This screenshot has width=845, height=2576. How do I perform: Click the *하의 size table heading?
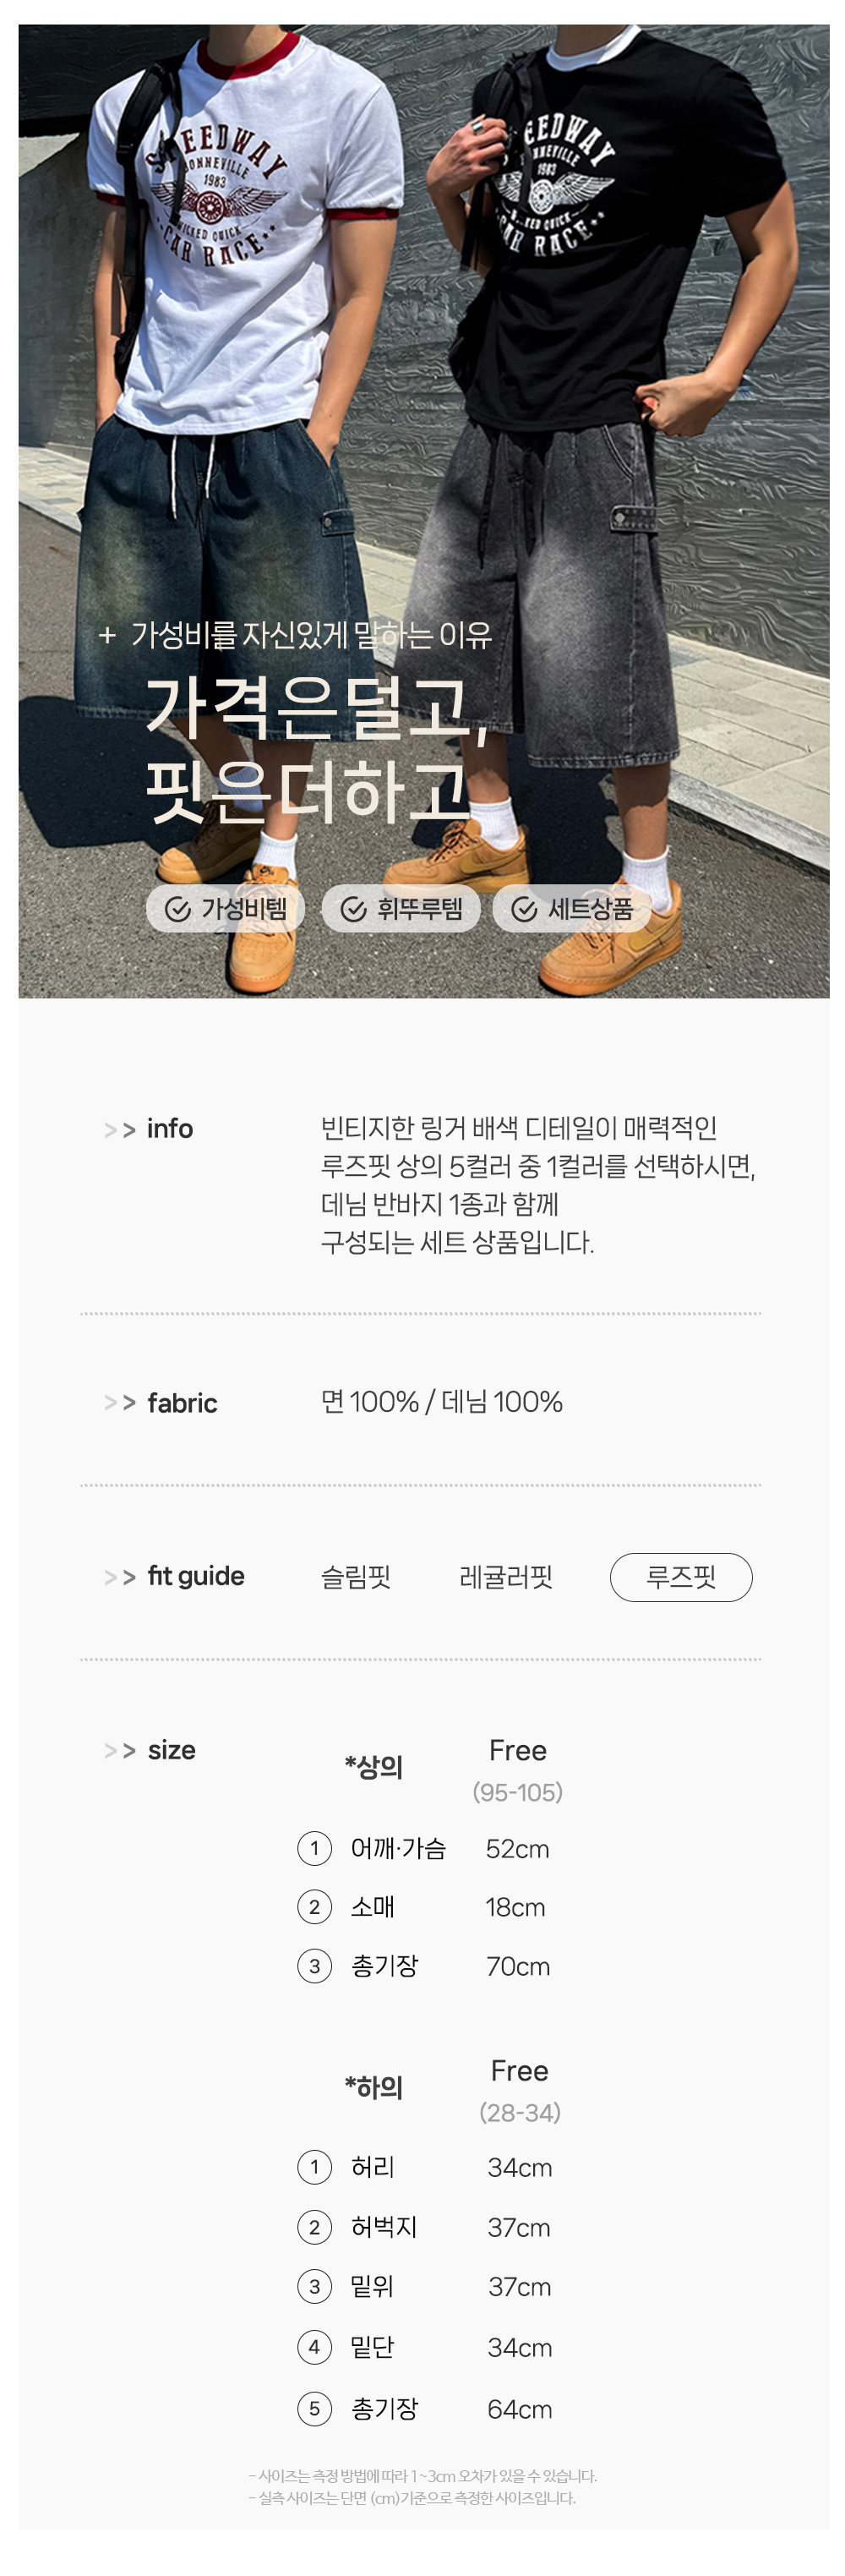[x=373, y=2087]
